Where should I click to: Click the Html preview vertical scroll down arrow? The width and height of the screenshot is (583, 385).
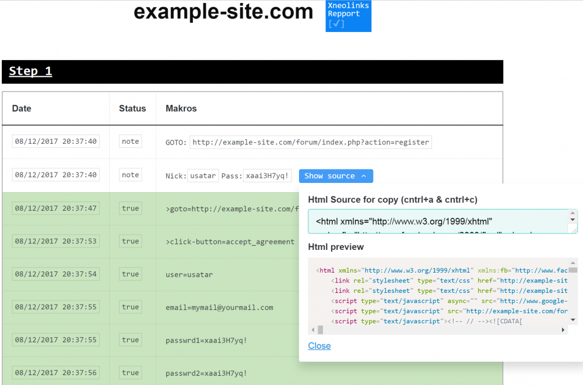(573, 320)
